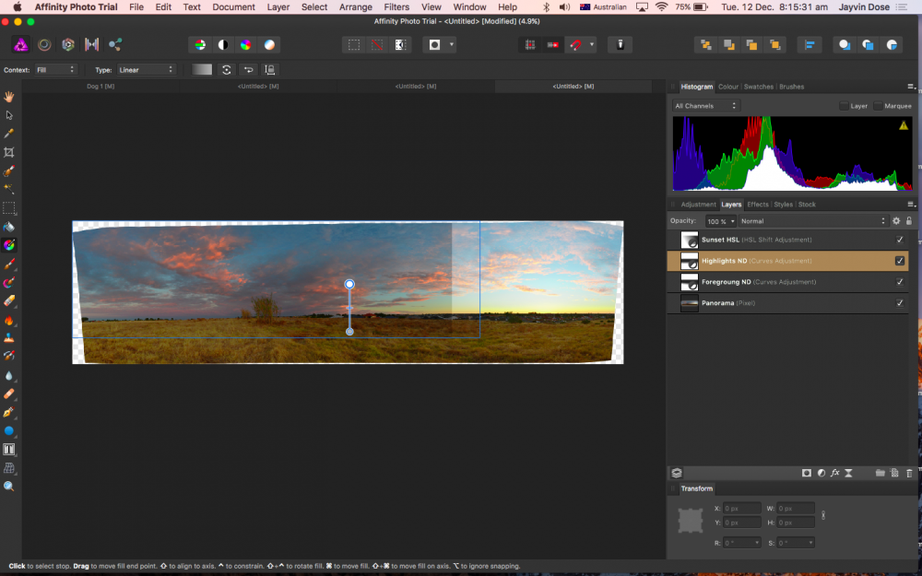This screenshot has width=922, height=576.
Task: Click the layer lock padlock icon
Action: (x=909, y=221)
